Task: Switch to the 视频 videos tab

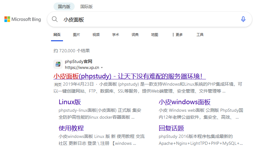Action: (96, 35)
